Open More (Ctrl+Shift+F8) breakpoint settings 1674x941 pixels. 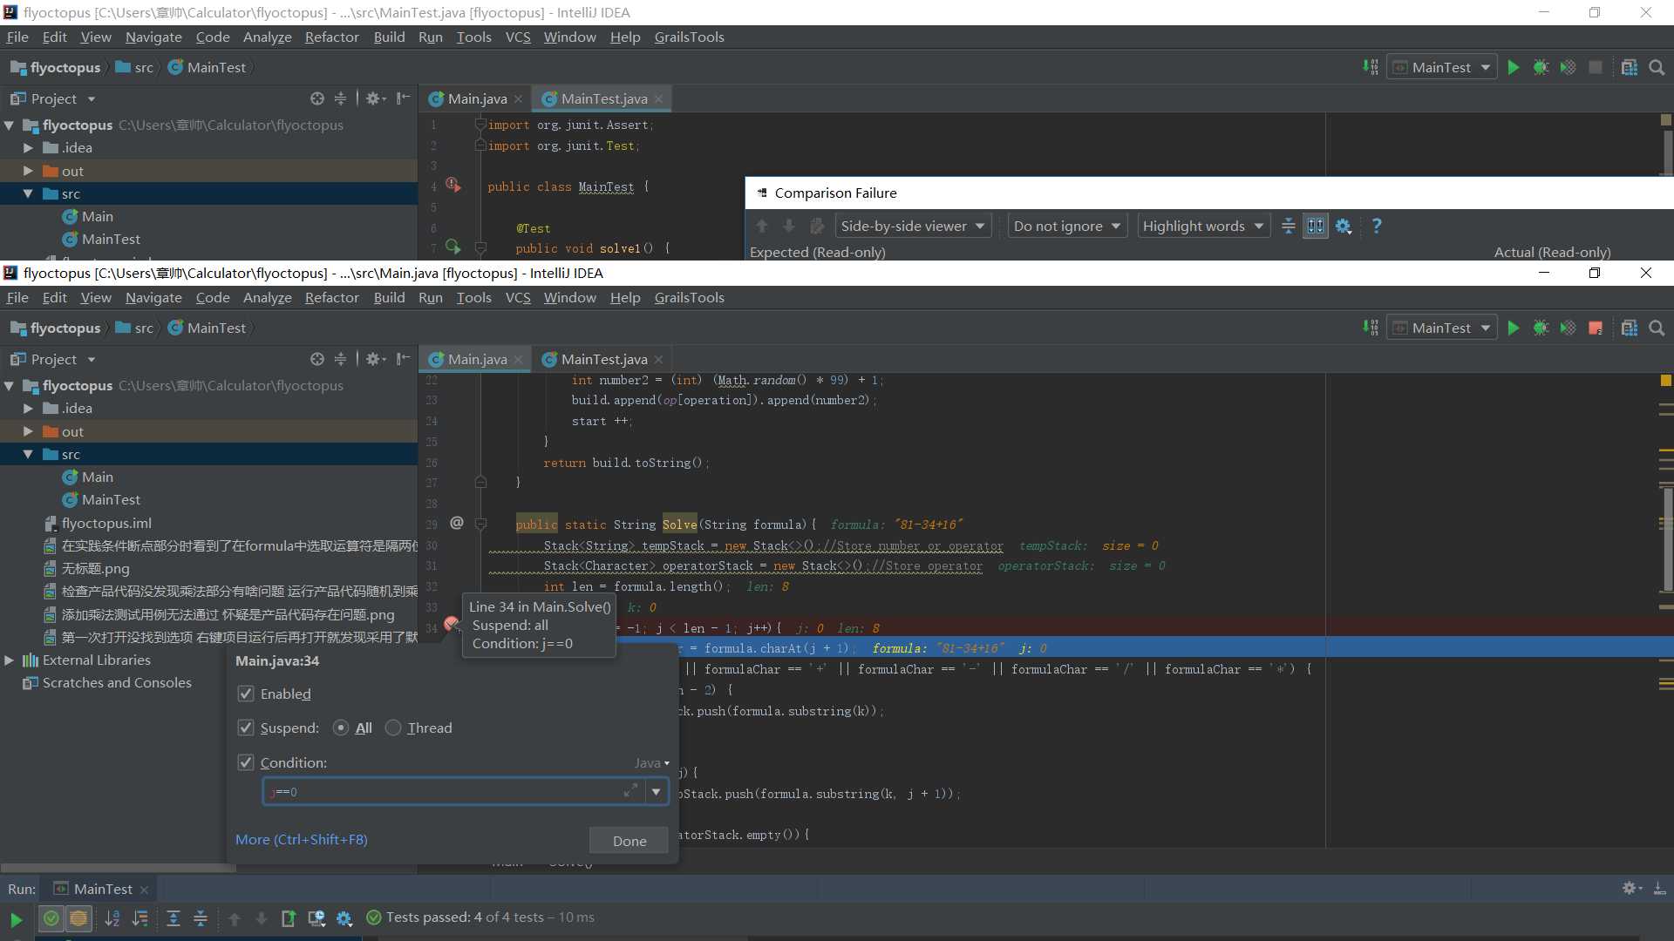click(301, 840)
